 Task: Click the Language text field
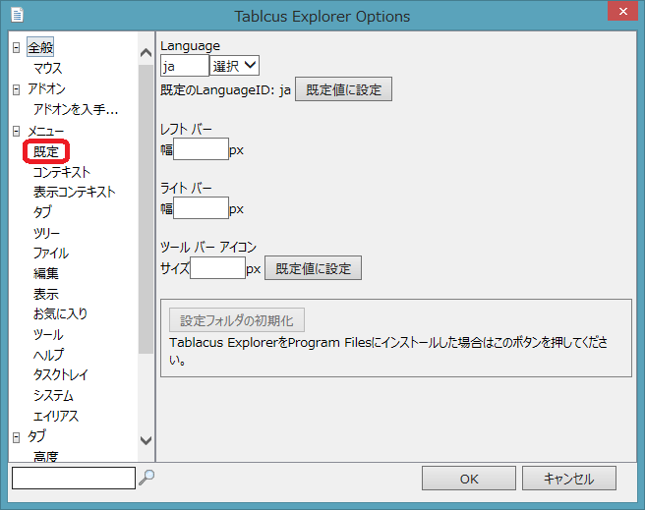tap(184, 66)
